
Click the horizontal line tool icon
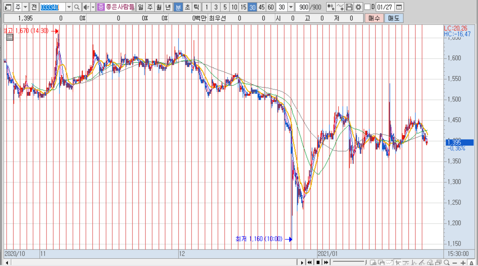click(406, 262)
